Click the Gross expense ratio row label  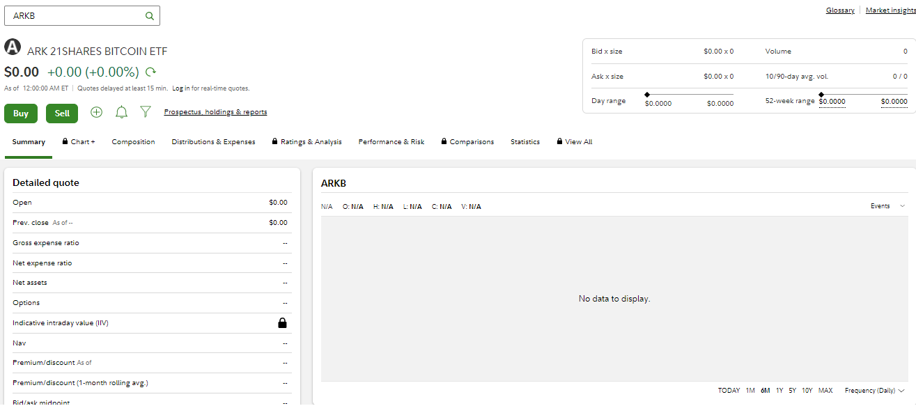point(46,243)
